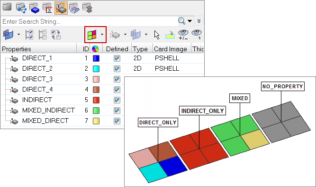The image size is (316, 187).
Task: Switch to the Assembly hierarchy view
Action: point(21,8)
